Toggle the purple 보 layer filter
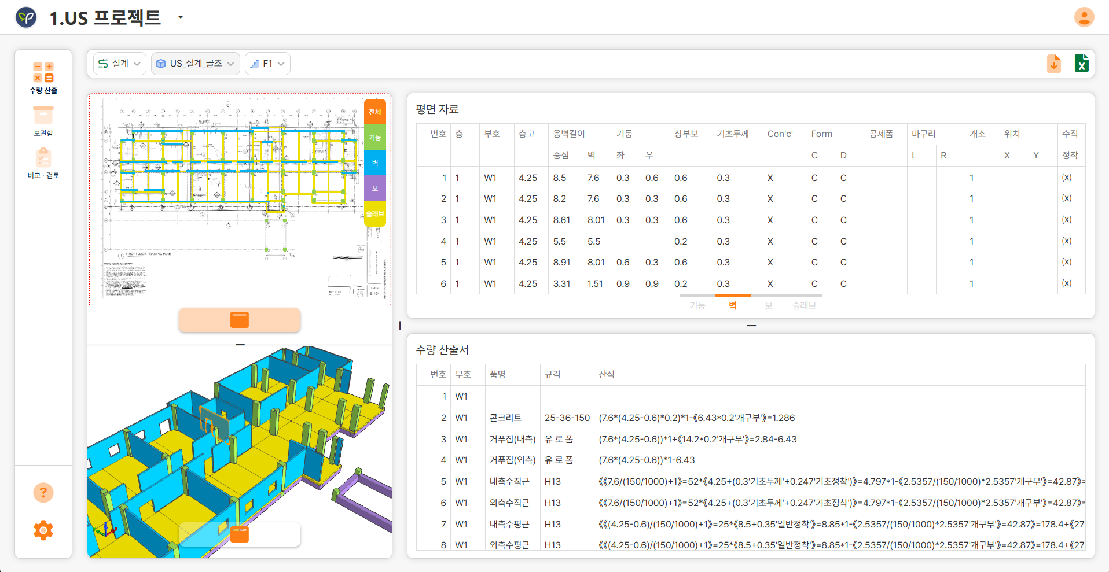Screen dimensions: 1109x572 375,189
